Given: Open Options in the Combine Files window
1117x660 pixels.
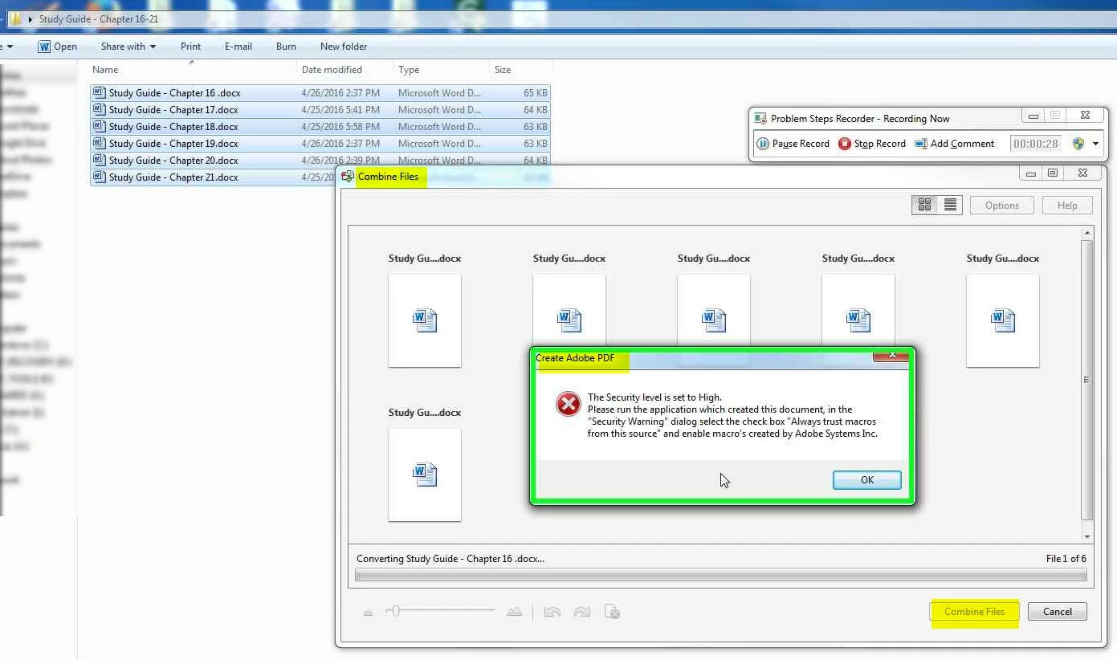Looking at the screenshot, I should pos(1001,205).
